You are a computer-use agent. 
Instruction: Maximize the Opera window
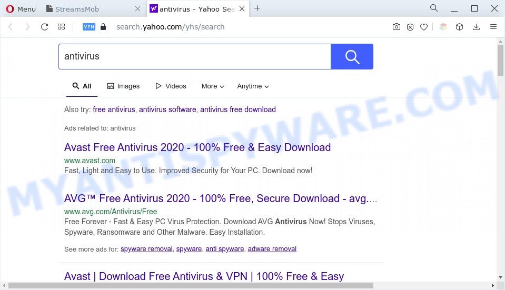(474, 9)
